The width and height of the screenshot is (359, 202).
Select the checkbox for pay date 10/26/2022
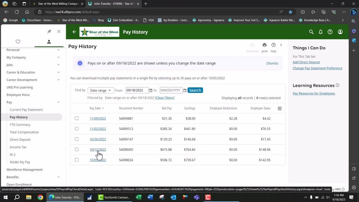[77, 139]
